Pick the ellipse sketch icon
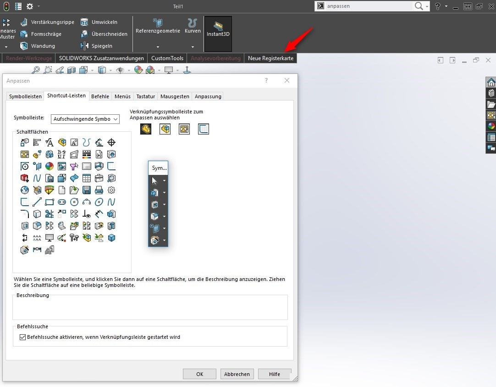 click(99, 202)
